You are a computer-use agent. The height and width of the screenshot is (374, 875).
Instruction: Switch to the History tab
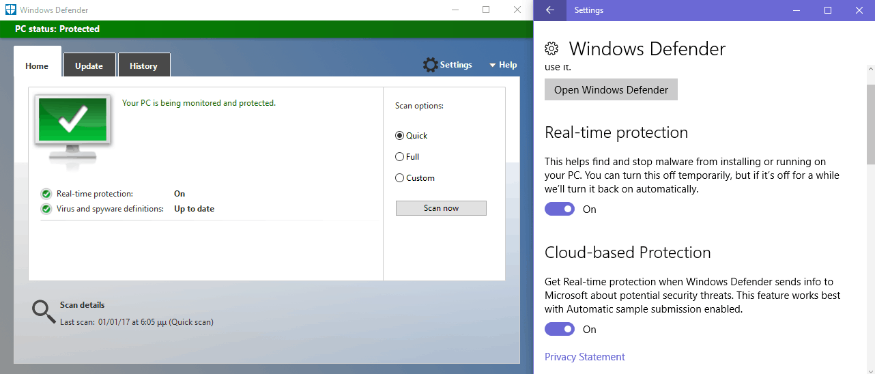pos(144,66)
